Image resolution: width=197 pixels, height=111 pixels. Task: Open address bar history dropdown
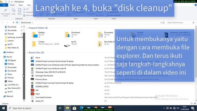click(161, 23)
